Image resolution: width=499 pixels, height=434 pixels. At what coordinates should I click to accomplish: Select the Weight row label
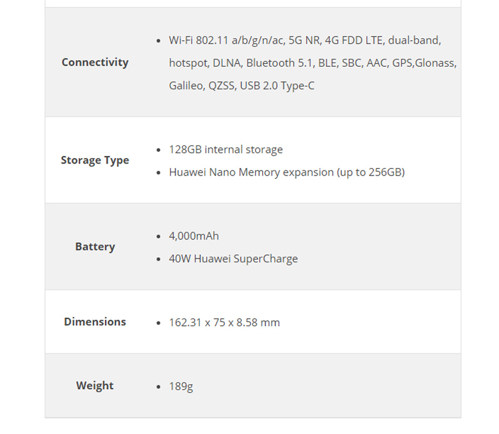(95, 386)
